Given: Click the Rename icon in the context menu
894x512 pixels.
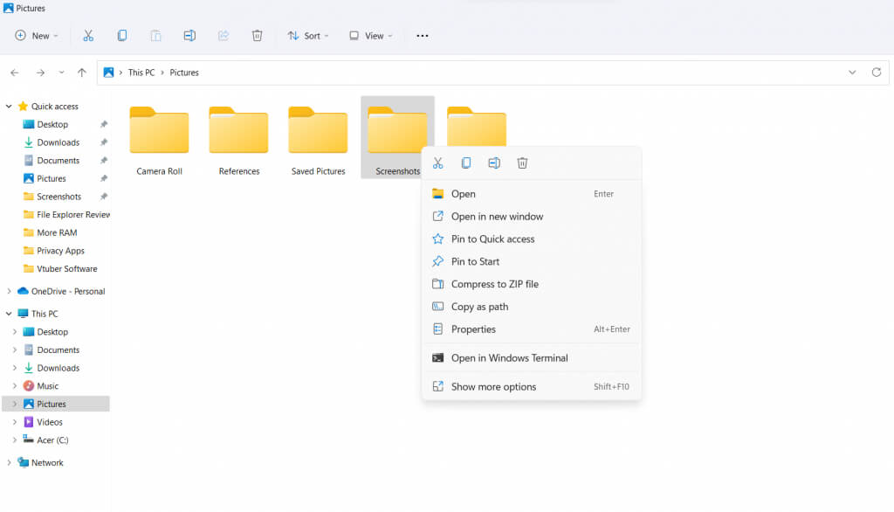Looking at the screenshot, I should (x=494, y=163).
